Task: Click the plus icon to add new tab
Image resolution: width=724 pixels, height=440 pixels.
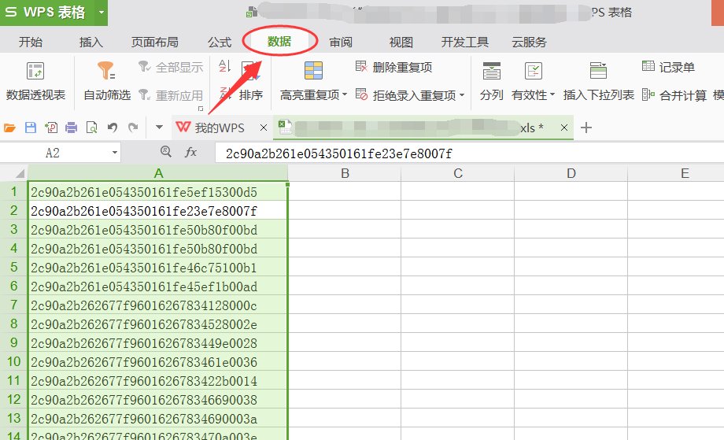Action: point(586,128)
